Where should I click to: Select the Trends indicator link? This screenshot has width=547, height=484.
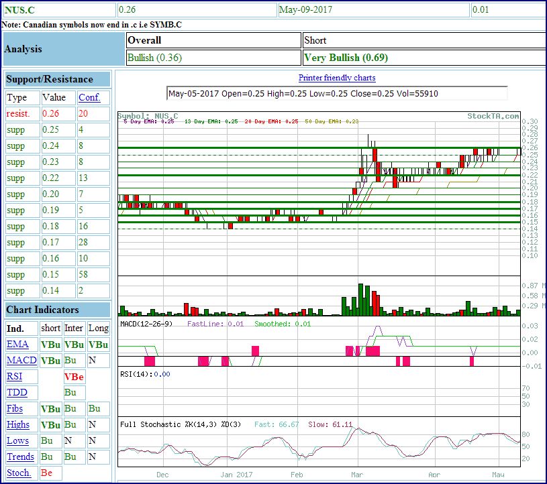(x=20, y=457)
